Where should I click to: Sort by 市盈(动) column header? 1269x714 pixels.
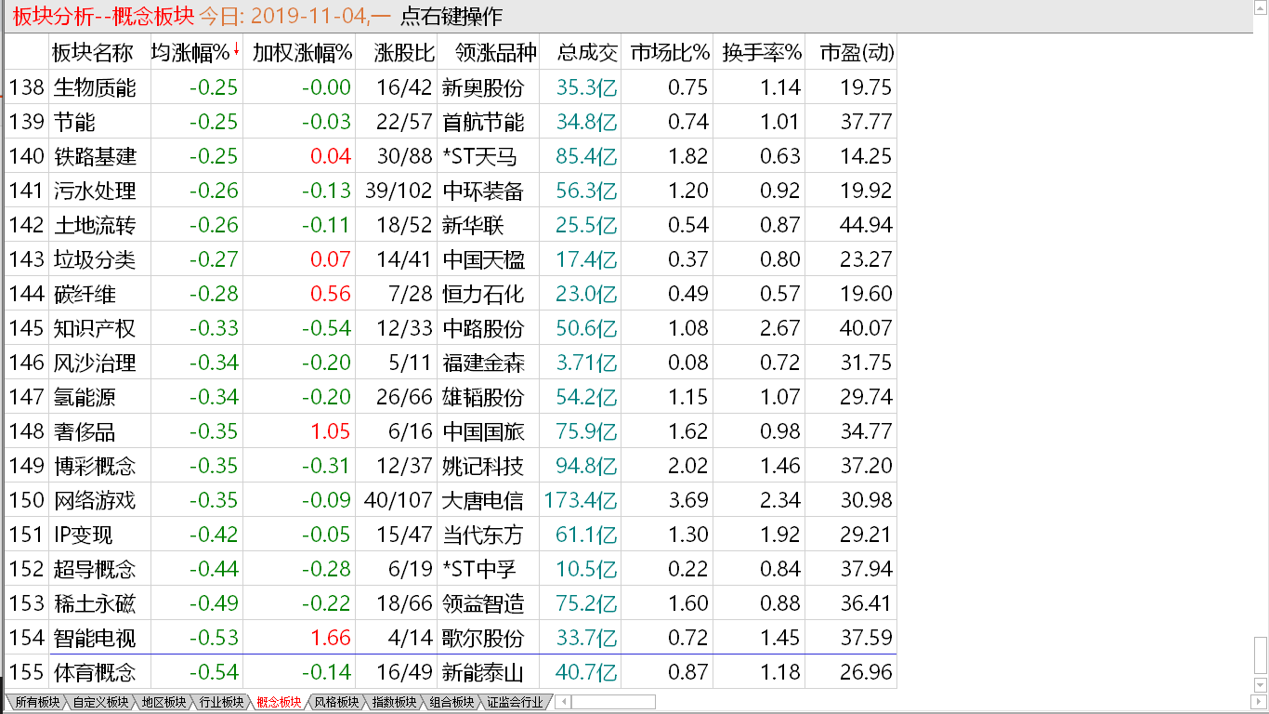click(x=856, y=52)
